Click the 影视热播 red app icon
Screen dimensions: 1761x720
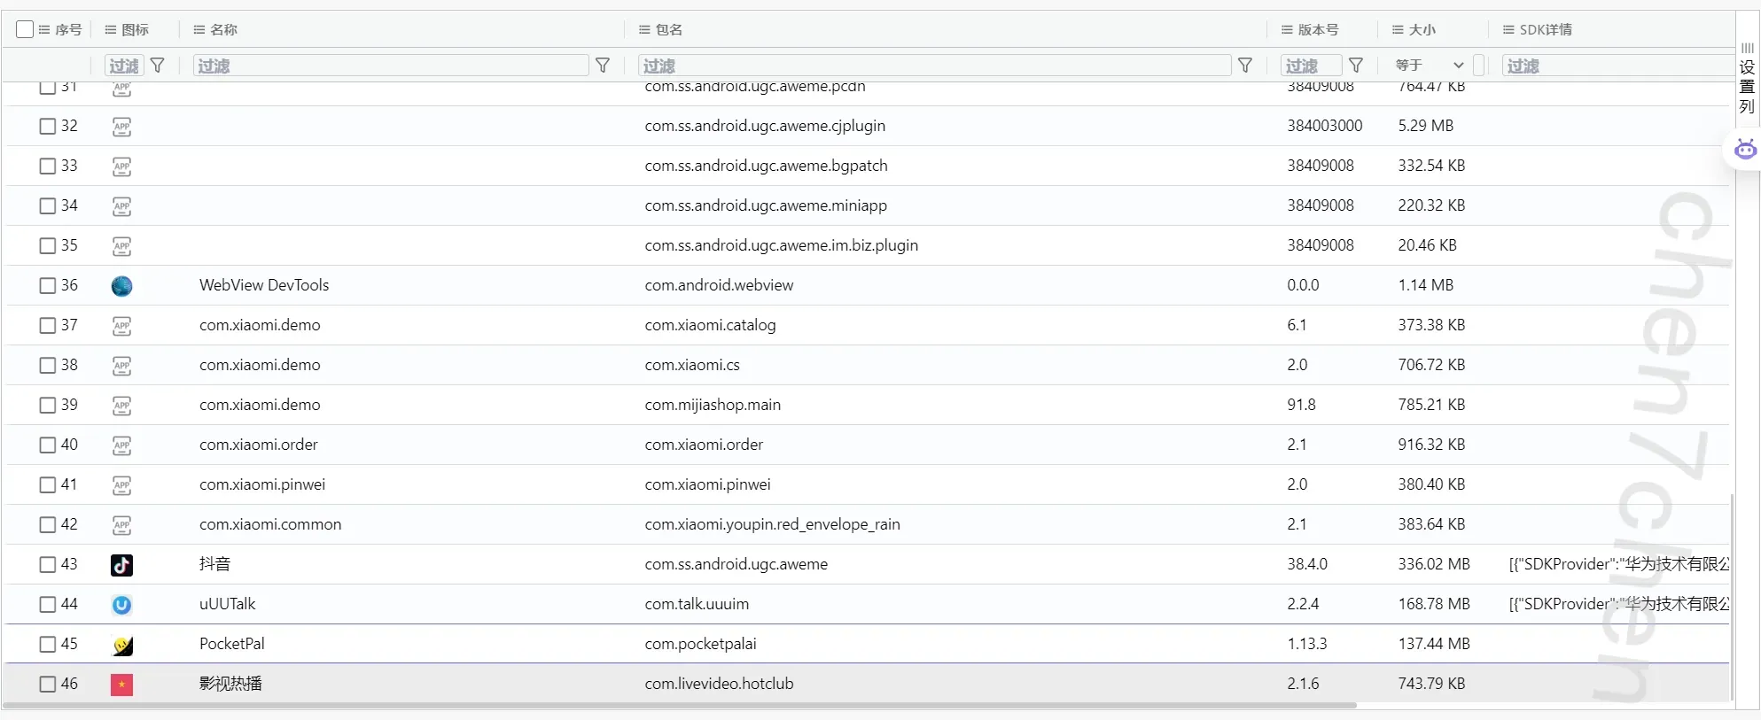[x=121, y=685]
